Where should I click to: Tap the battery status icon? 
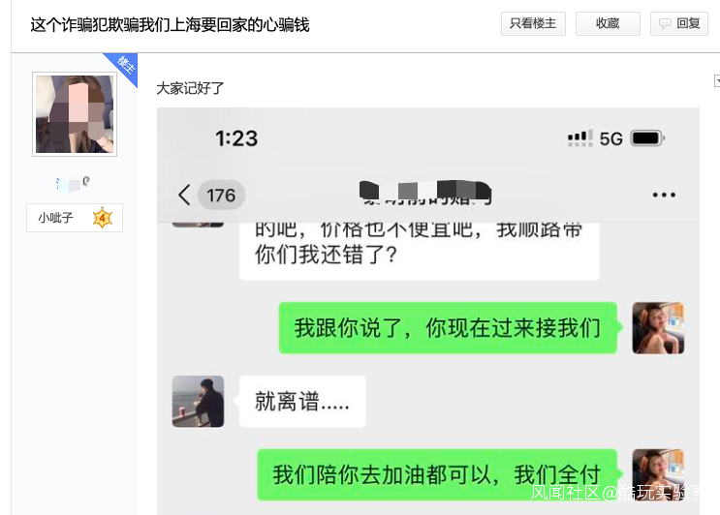point(647,138)
